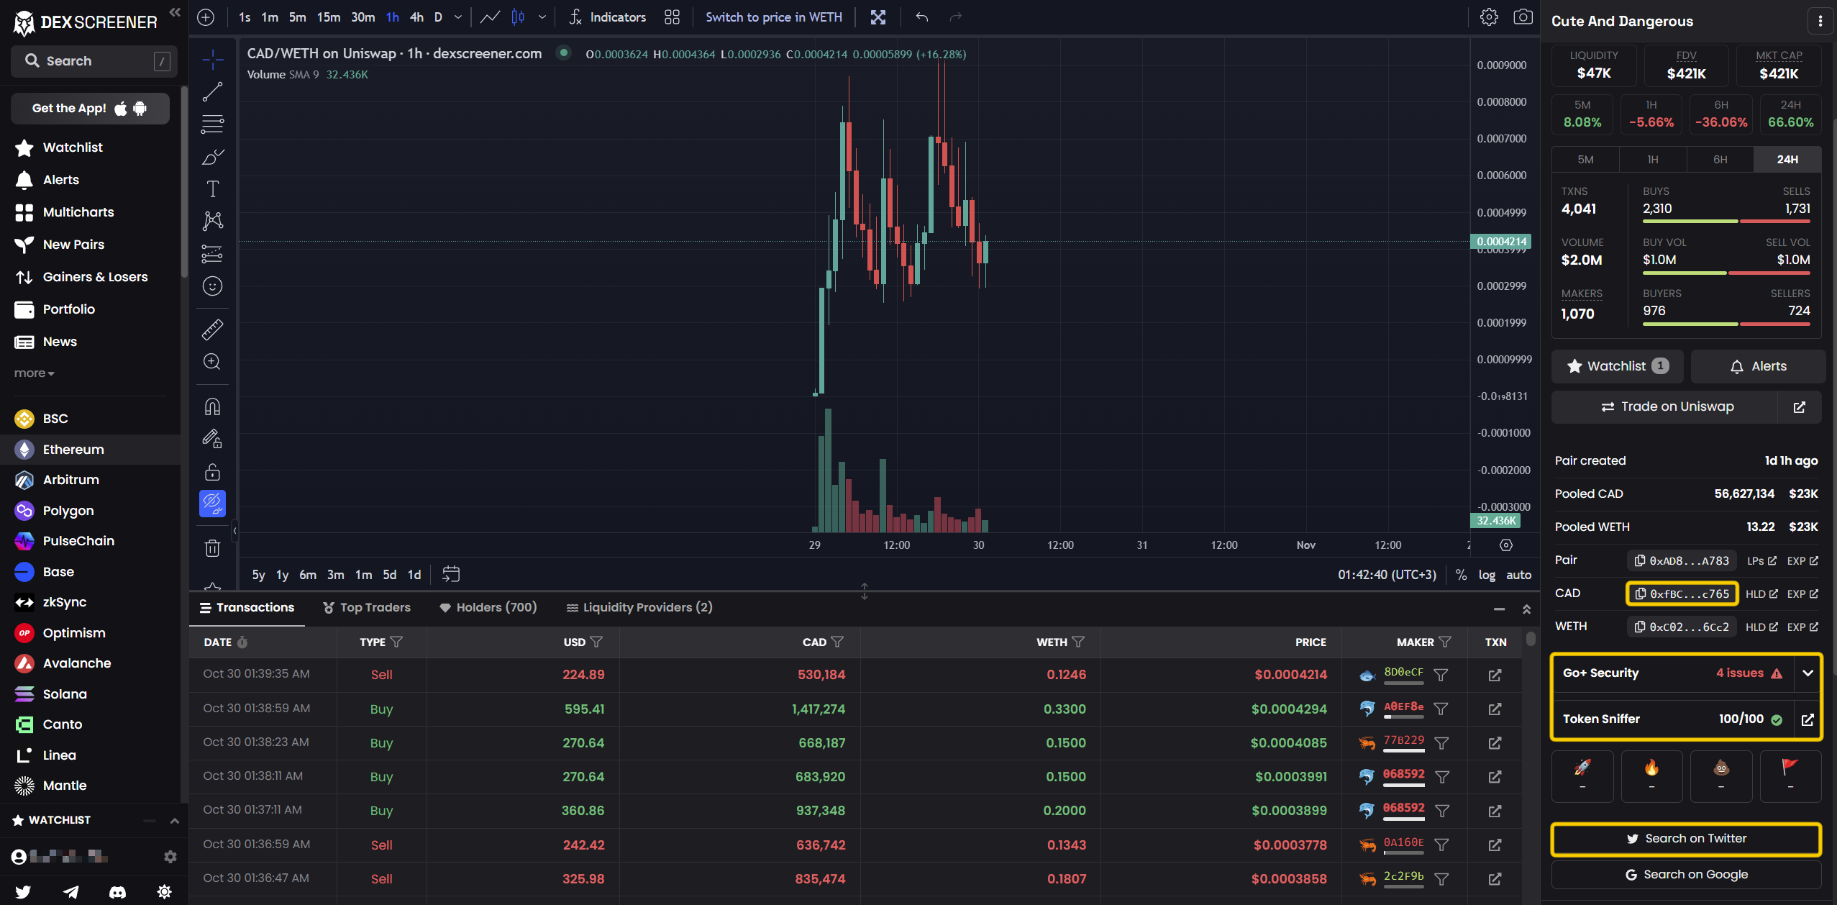Toggle magnet mode for drawings
The height and width of the screenshot is (905, 1837).
tap(212, 406)
